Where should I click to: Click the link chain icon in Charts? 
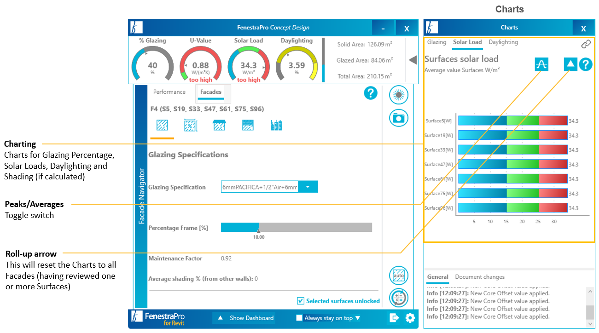(586, 44)
